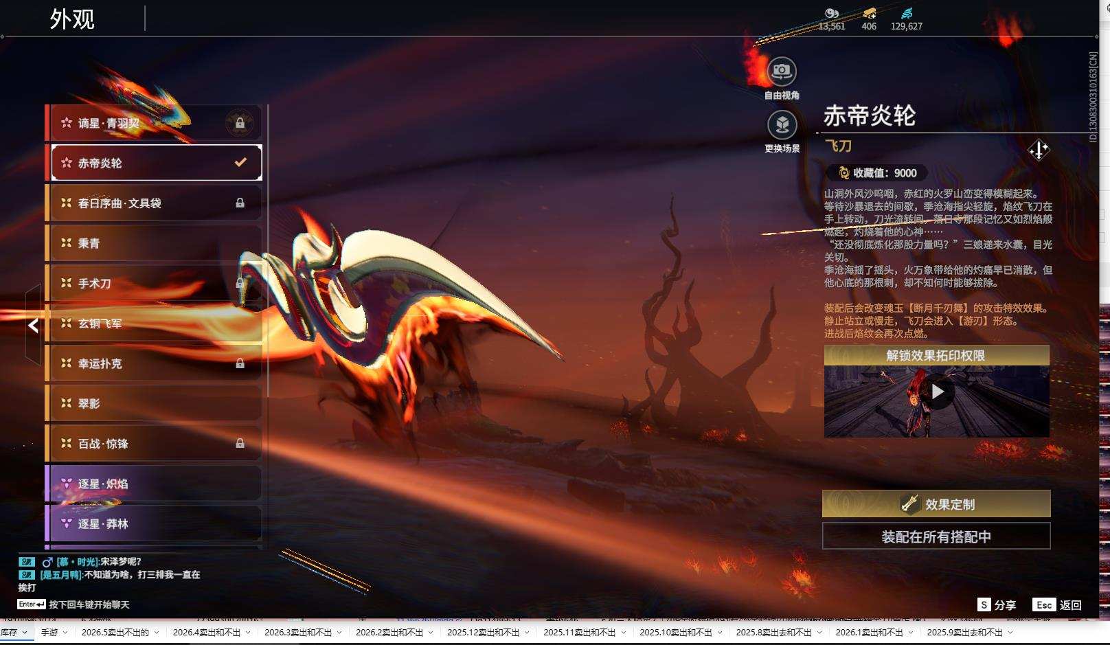Open dropdown arrow on 手游 sheet tab
The height and width of the screenshot is (645, 1110).
click(65, 633)
